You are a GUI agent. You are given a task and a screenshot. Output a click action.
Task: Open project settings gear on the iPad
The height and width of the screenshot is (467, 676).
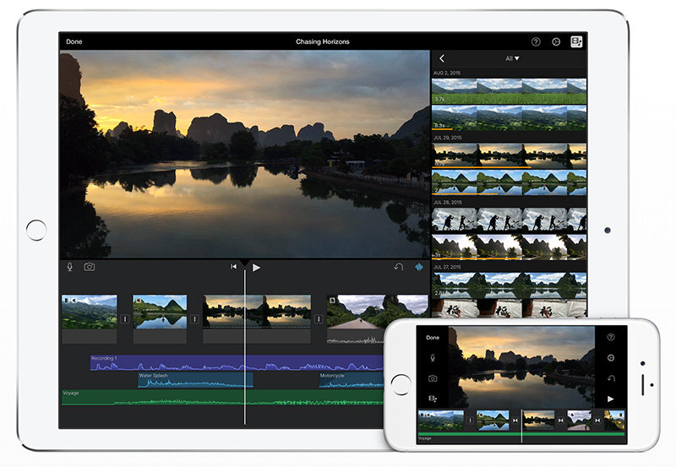click(556, 41)
